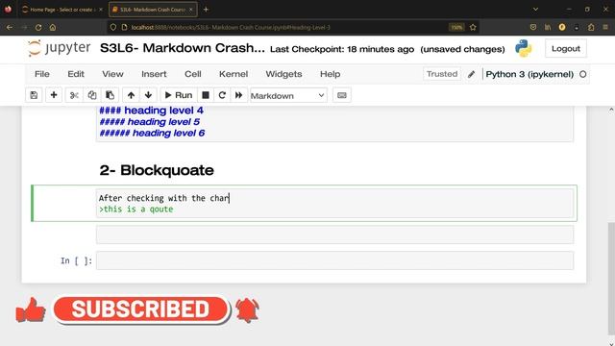The width and height of the screenshot is (615, 346).
Task: Open a new browser tab with the plus
Action: coord(206,9)
